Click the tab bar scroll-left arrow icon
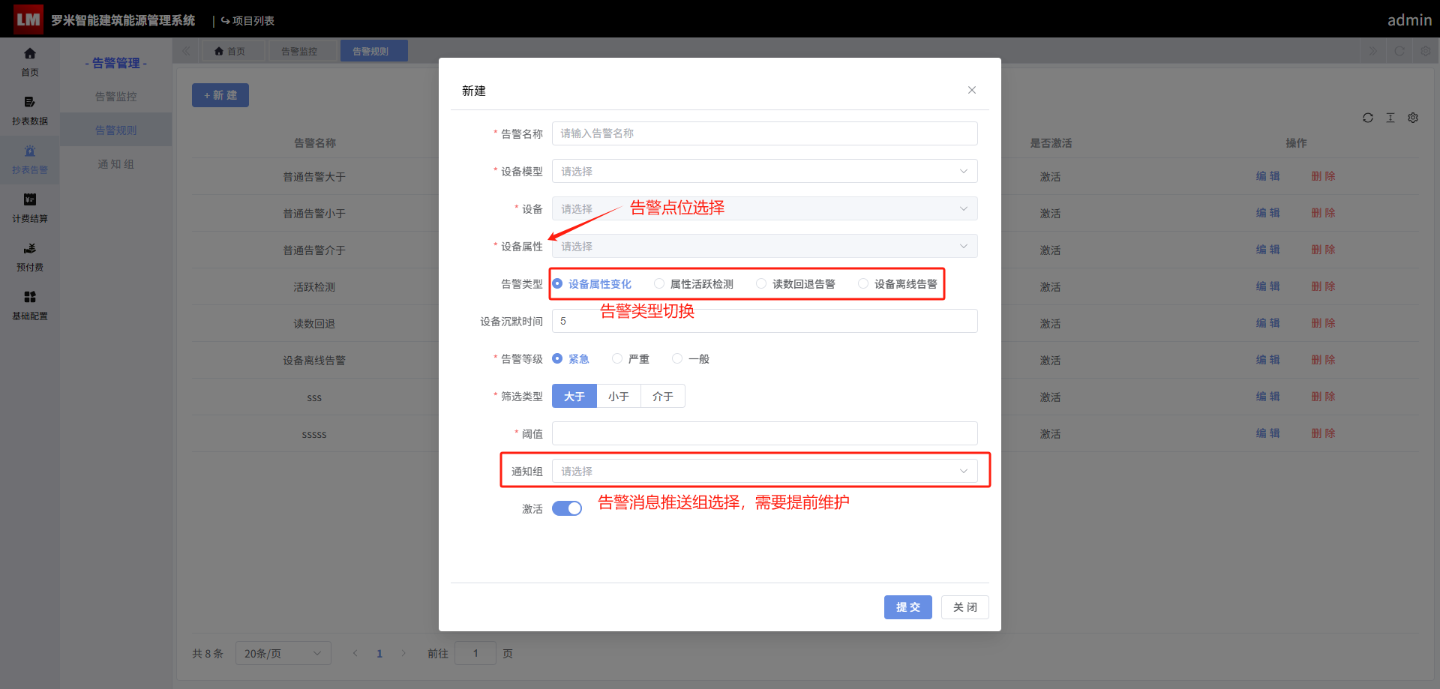1440x689 pixels. click(186, 51)
